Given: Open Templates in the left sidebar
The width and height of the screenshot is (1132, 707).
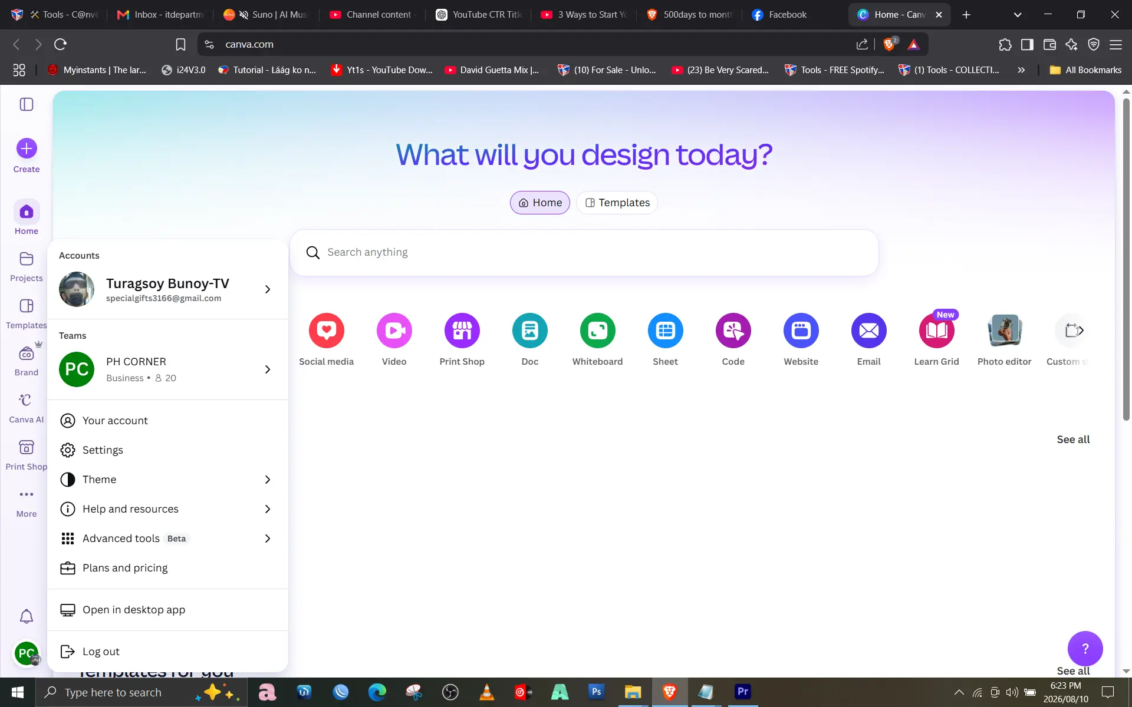Looking at the screenshot, I should 27,313.
